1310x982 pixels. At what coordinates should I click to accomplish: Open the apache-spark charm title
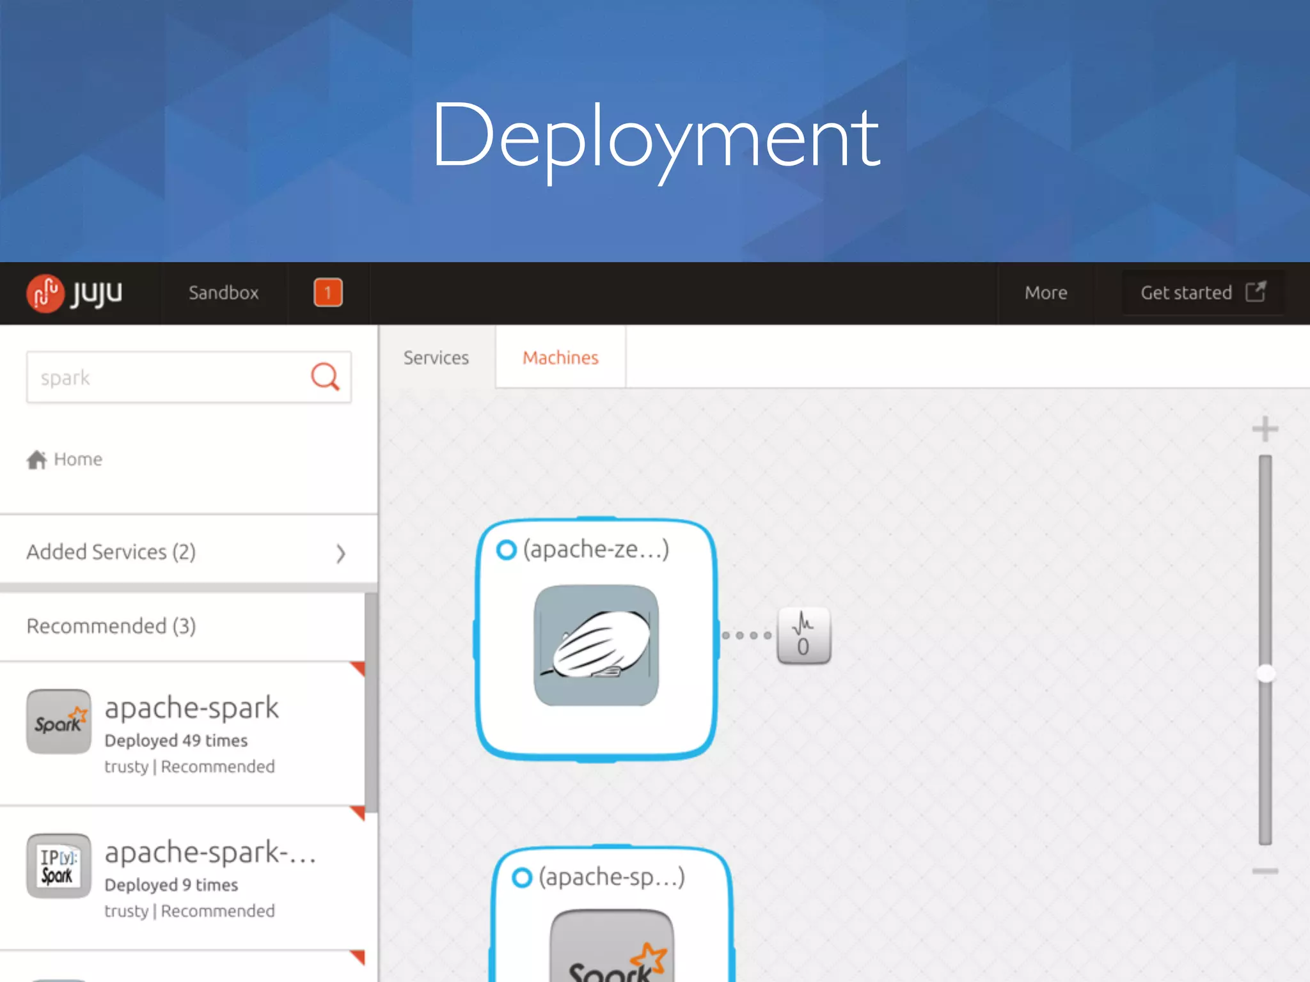(x=192, y=708)
